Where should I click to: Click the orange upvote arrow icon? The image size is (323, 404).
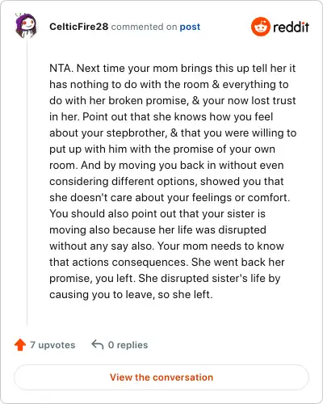click(x=20, y=344)
